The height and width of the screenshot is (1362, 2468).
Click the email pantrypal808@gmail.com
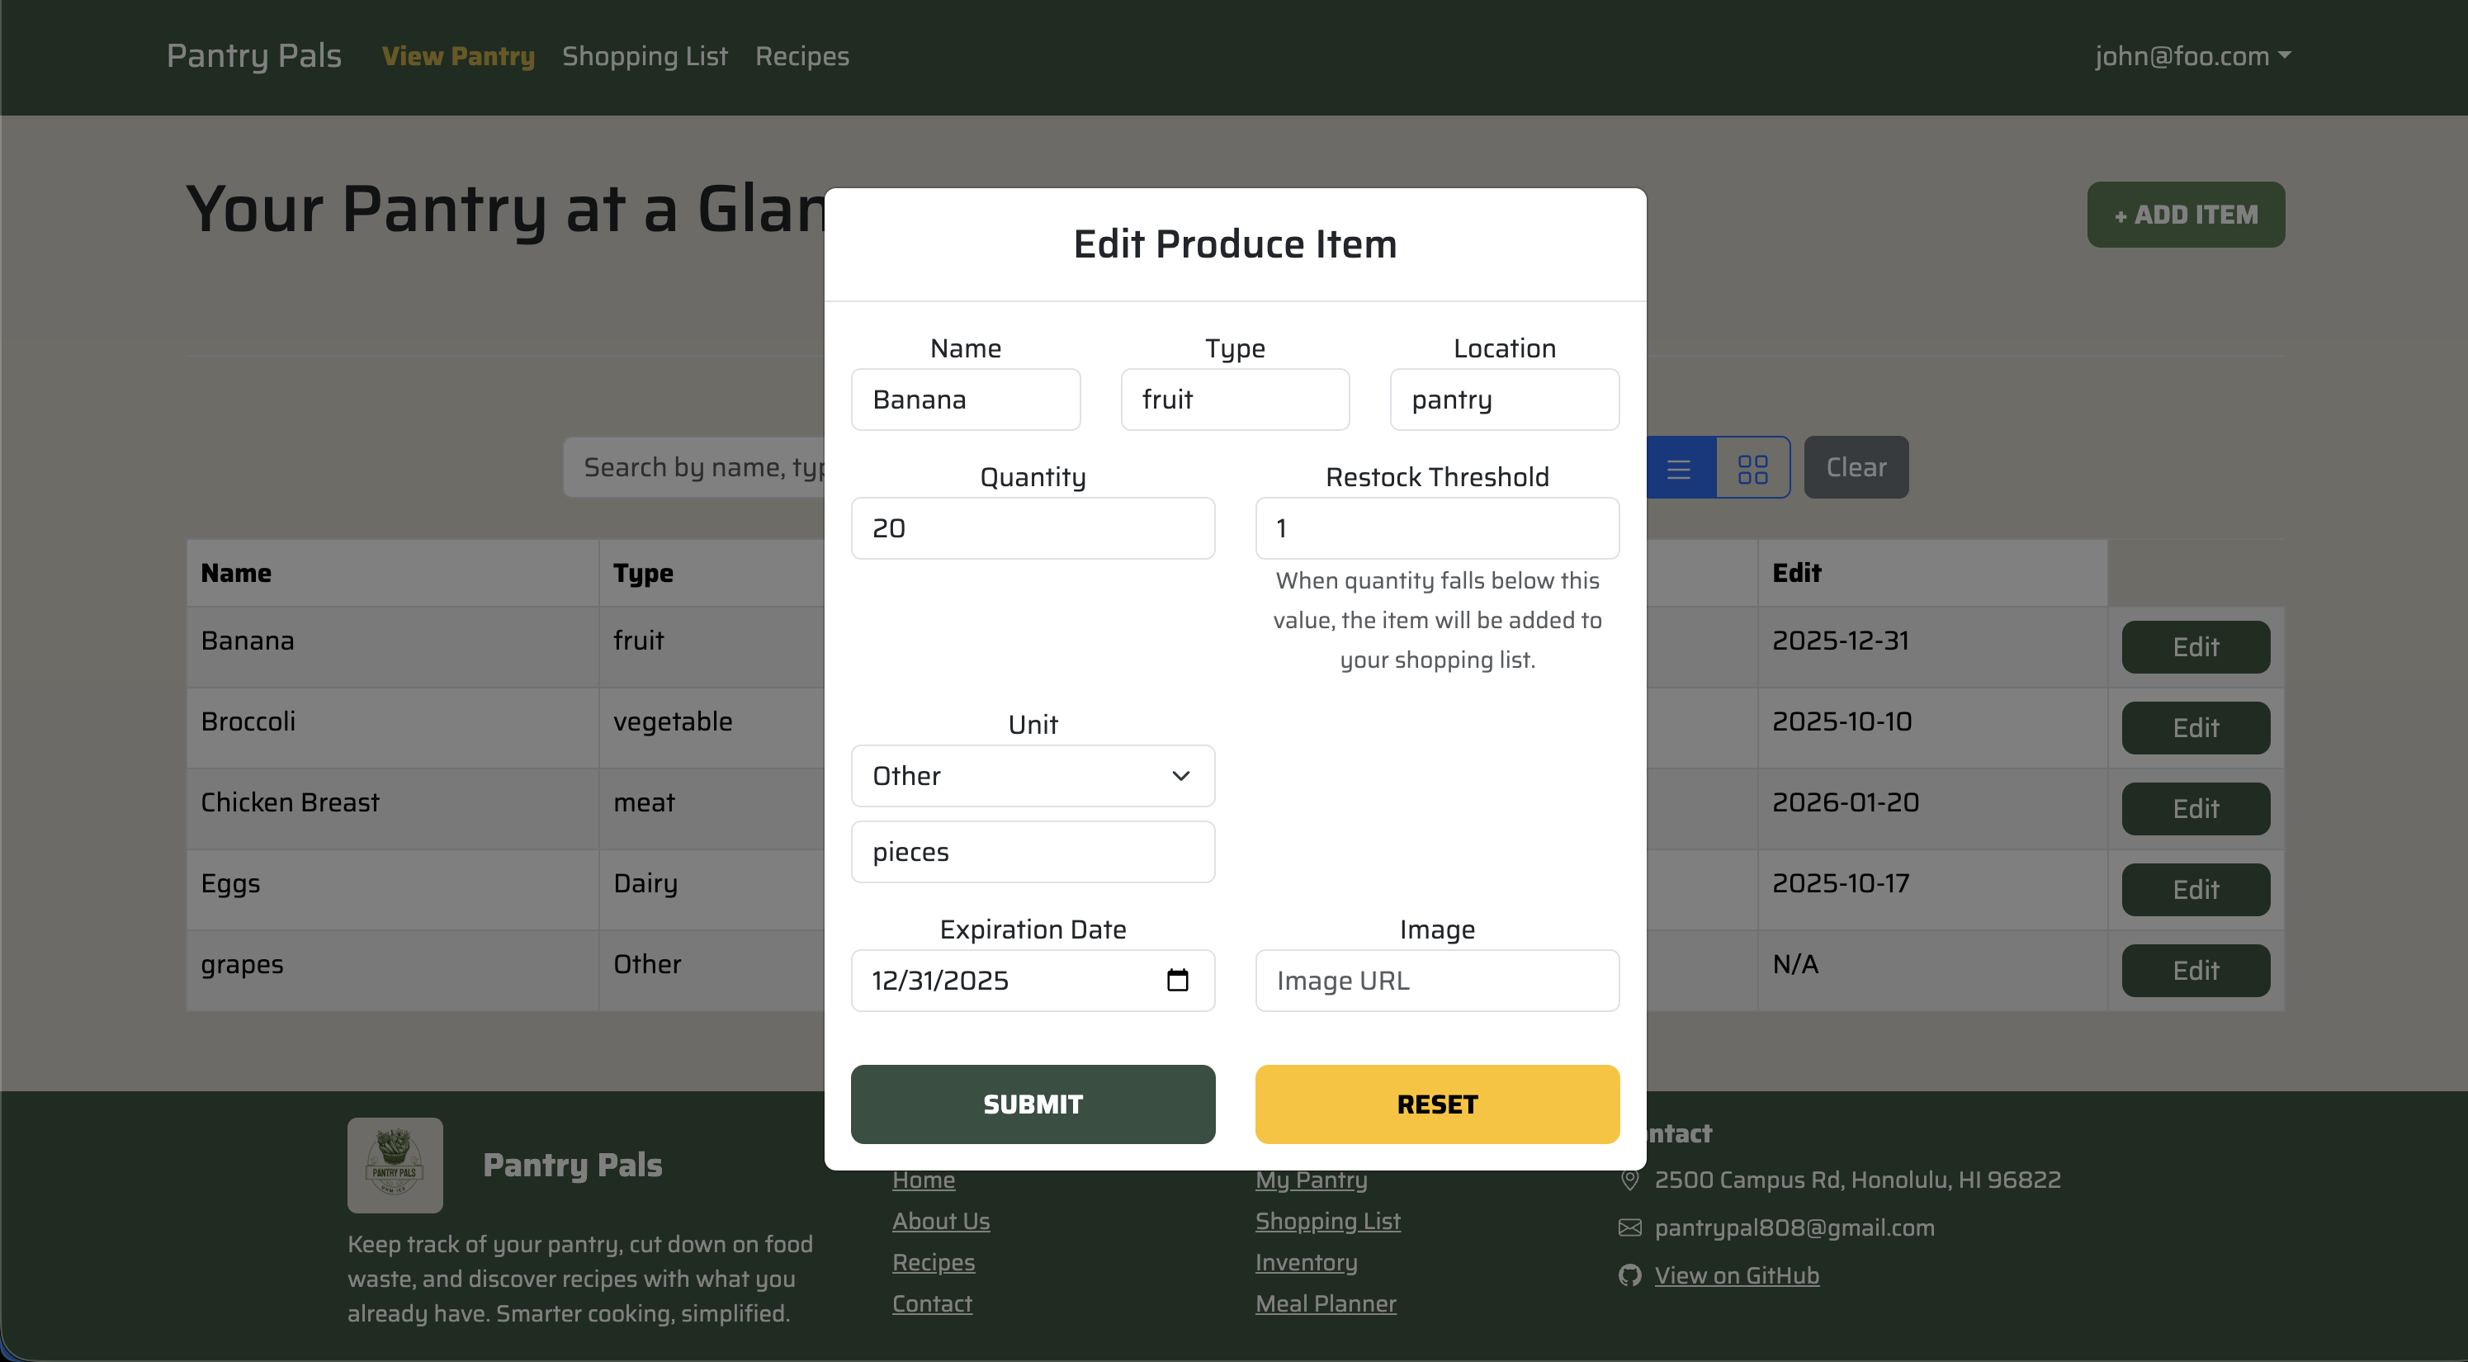click(1794, 1228)
